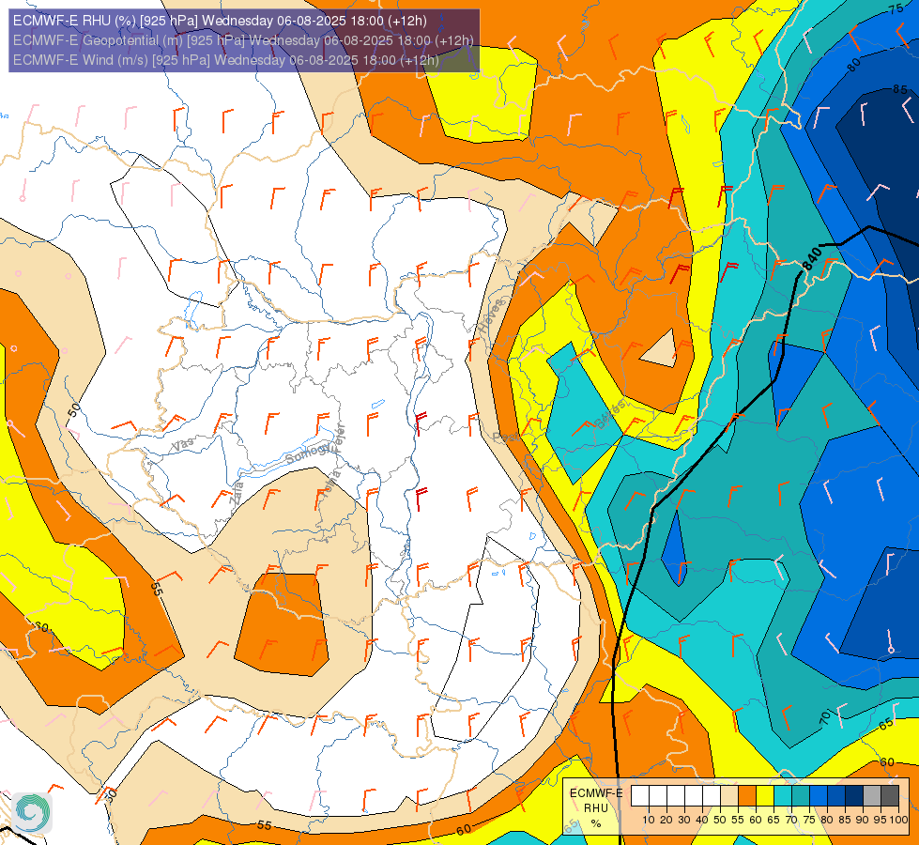Image resolution: width=919 pixels, height=845 pixels.
Task: Select the ECMWF-E RHU (%) title line
Action: click(220, 21)
